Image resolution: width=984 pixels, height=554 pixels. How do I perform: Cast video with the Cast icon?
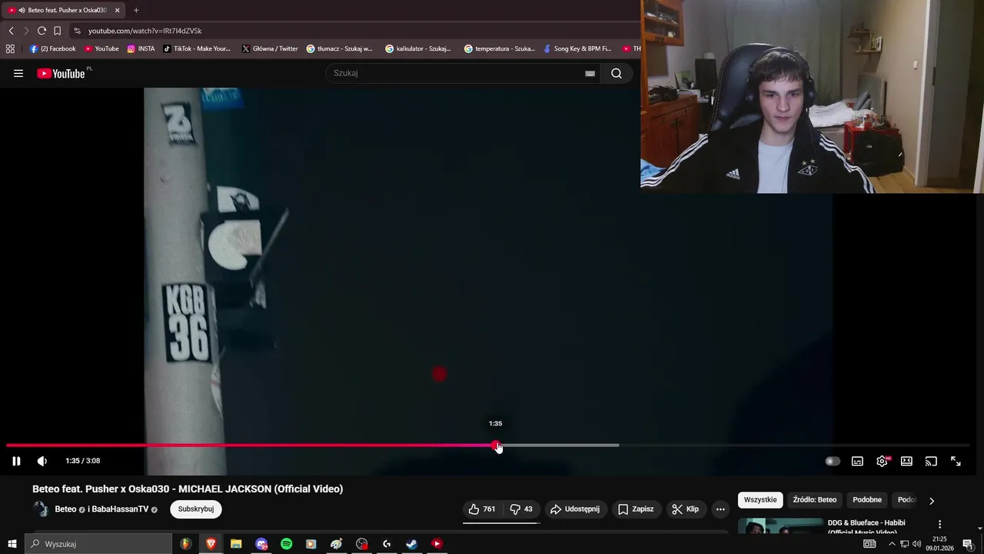931,461
